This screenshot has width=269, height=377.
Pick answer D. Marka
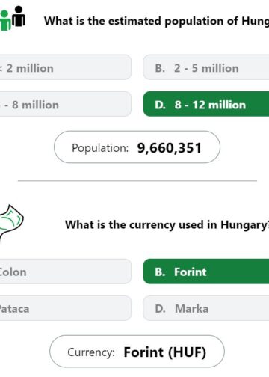click(206, 308)
